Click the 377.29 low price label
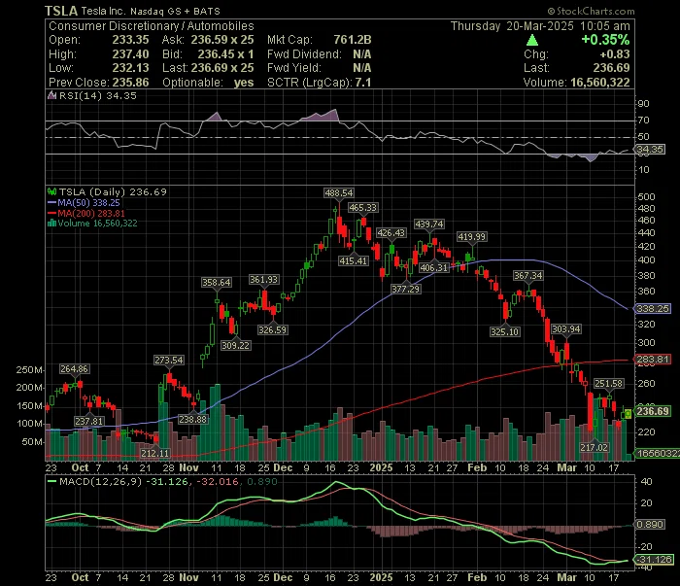680x586 pixels. click(405, 289)
